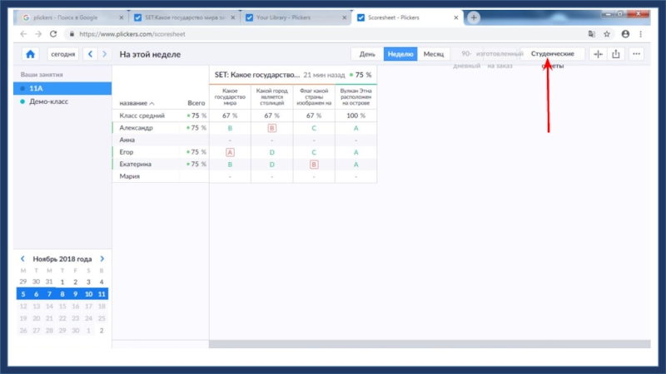This screenshot has height=374, width=666.
Task: Switch to День view
Action: [x=366, y=54]
